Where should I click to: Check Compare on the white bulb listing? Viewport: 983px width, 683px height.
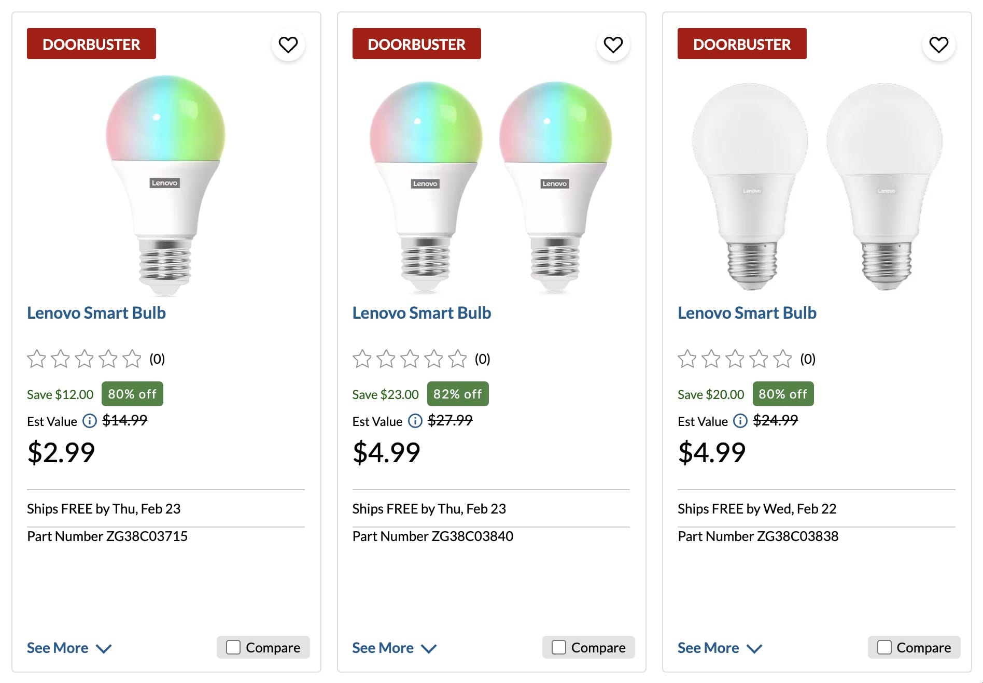click(883, 647)
